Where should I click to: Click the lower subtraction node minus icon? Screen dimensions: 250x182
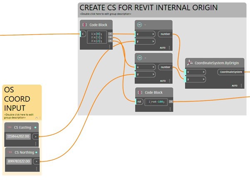[140, 58]
